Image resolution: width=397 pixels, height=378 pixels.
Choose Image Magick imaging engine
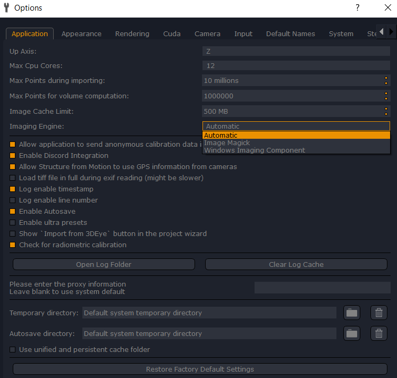(296, 143)
